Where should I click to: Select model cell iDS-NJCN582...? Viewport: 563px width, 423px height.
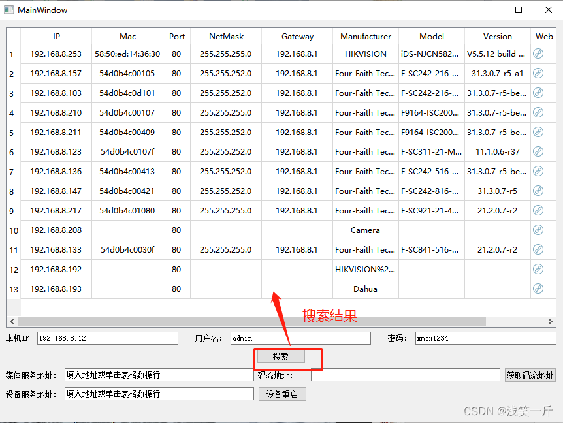coord(432,54)
